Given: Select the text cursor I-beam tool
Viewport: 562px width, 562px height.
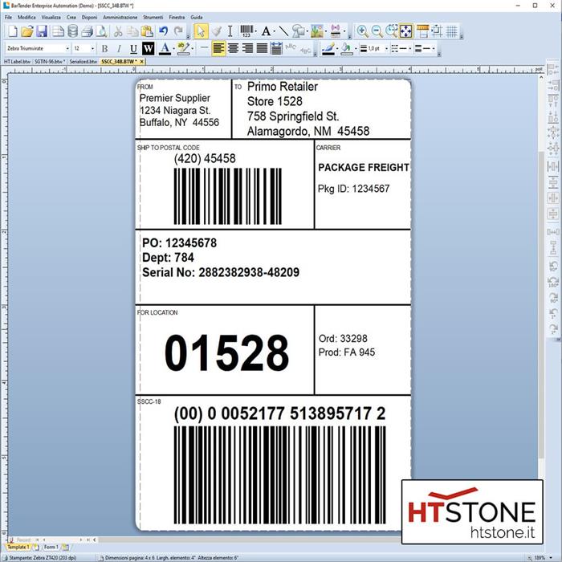Looking at the screenshot, I should point(230,31).
